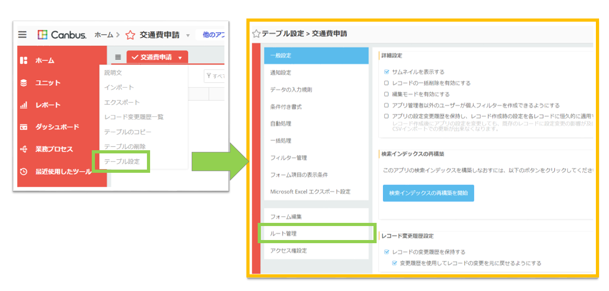This screenshot has width=609, height=291.
Task: Expand the 交通費申請 breadcrumb dropdown arrow
Action: pos(188,35)
